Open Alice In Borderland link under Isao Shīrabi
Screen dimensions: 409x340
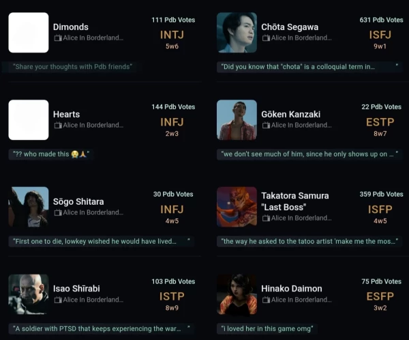[93, 300]
